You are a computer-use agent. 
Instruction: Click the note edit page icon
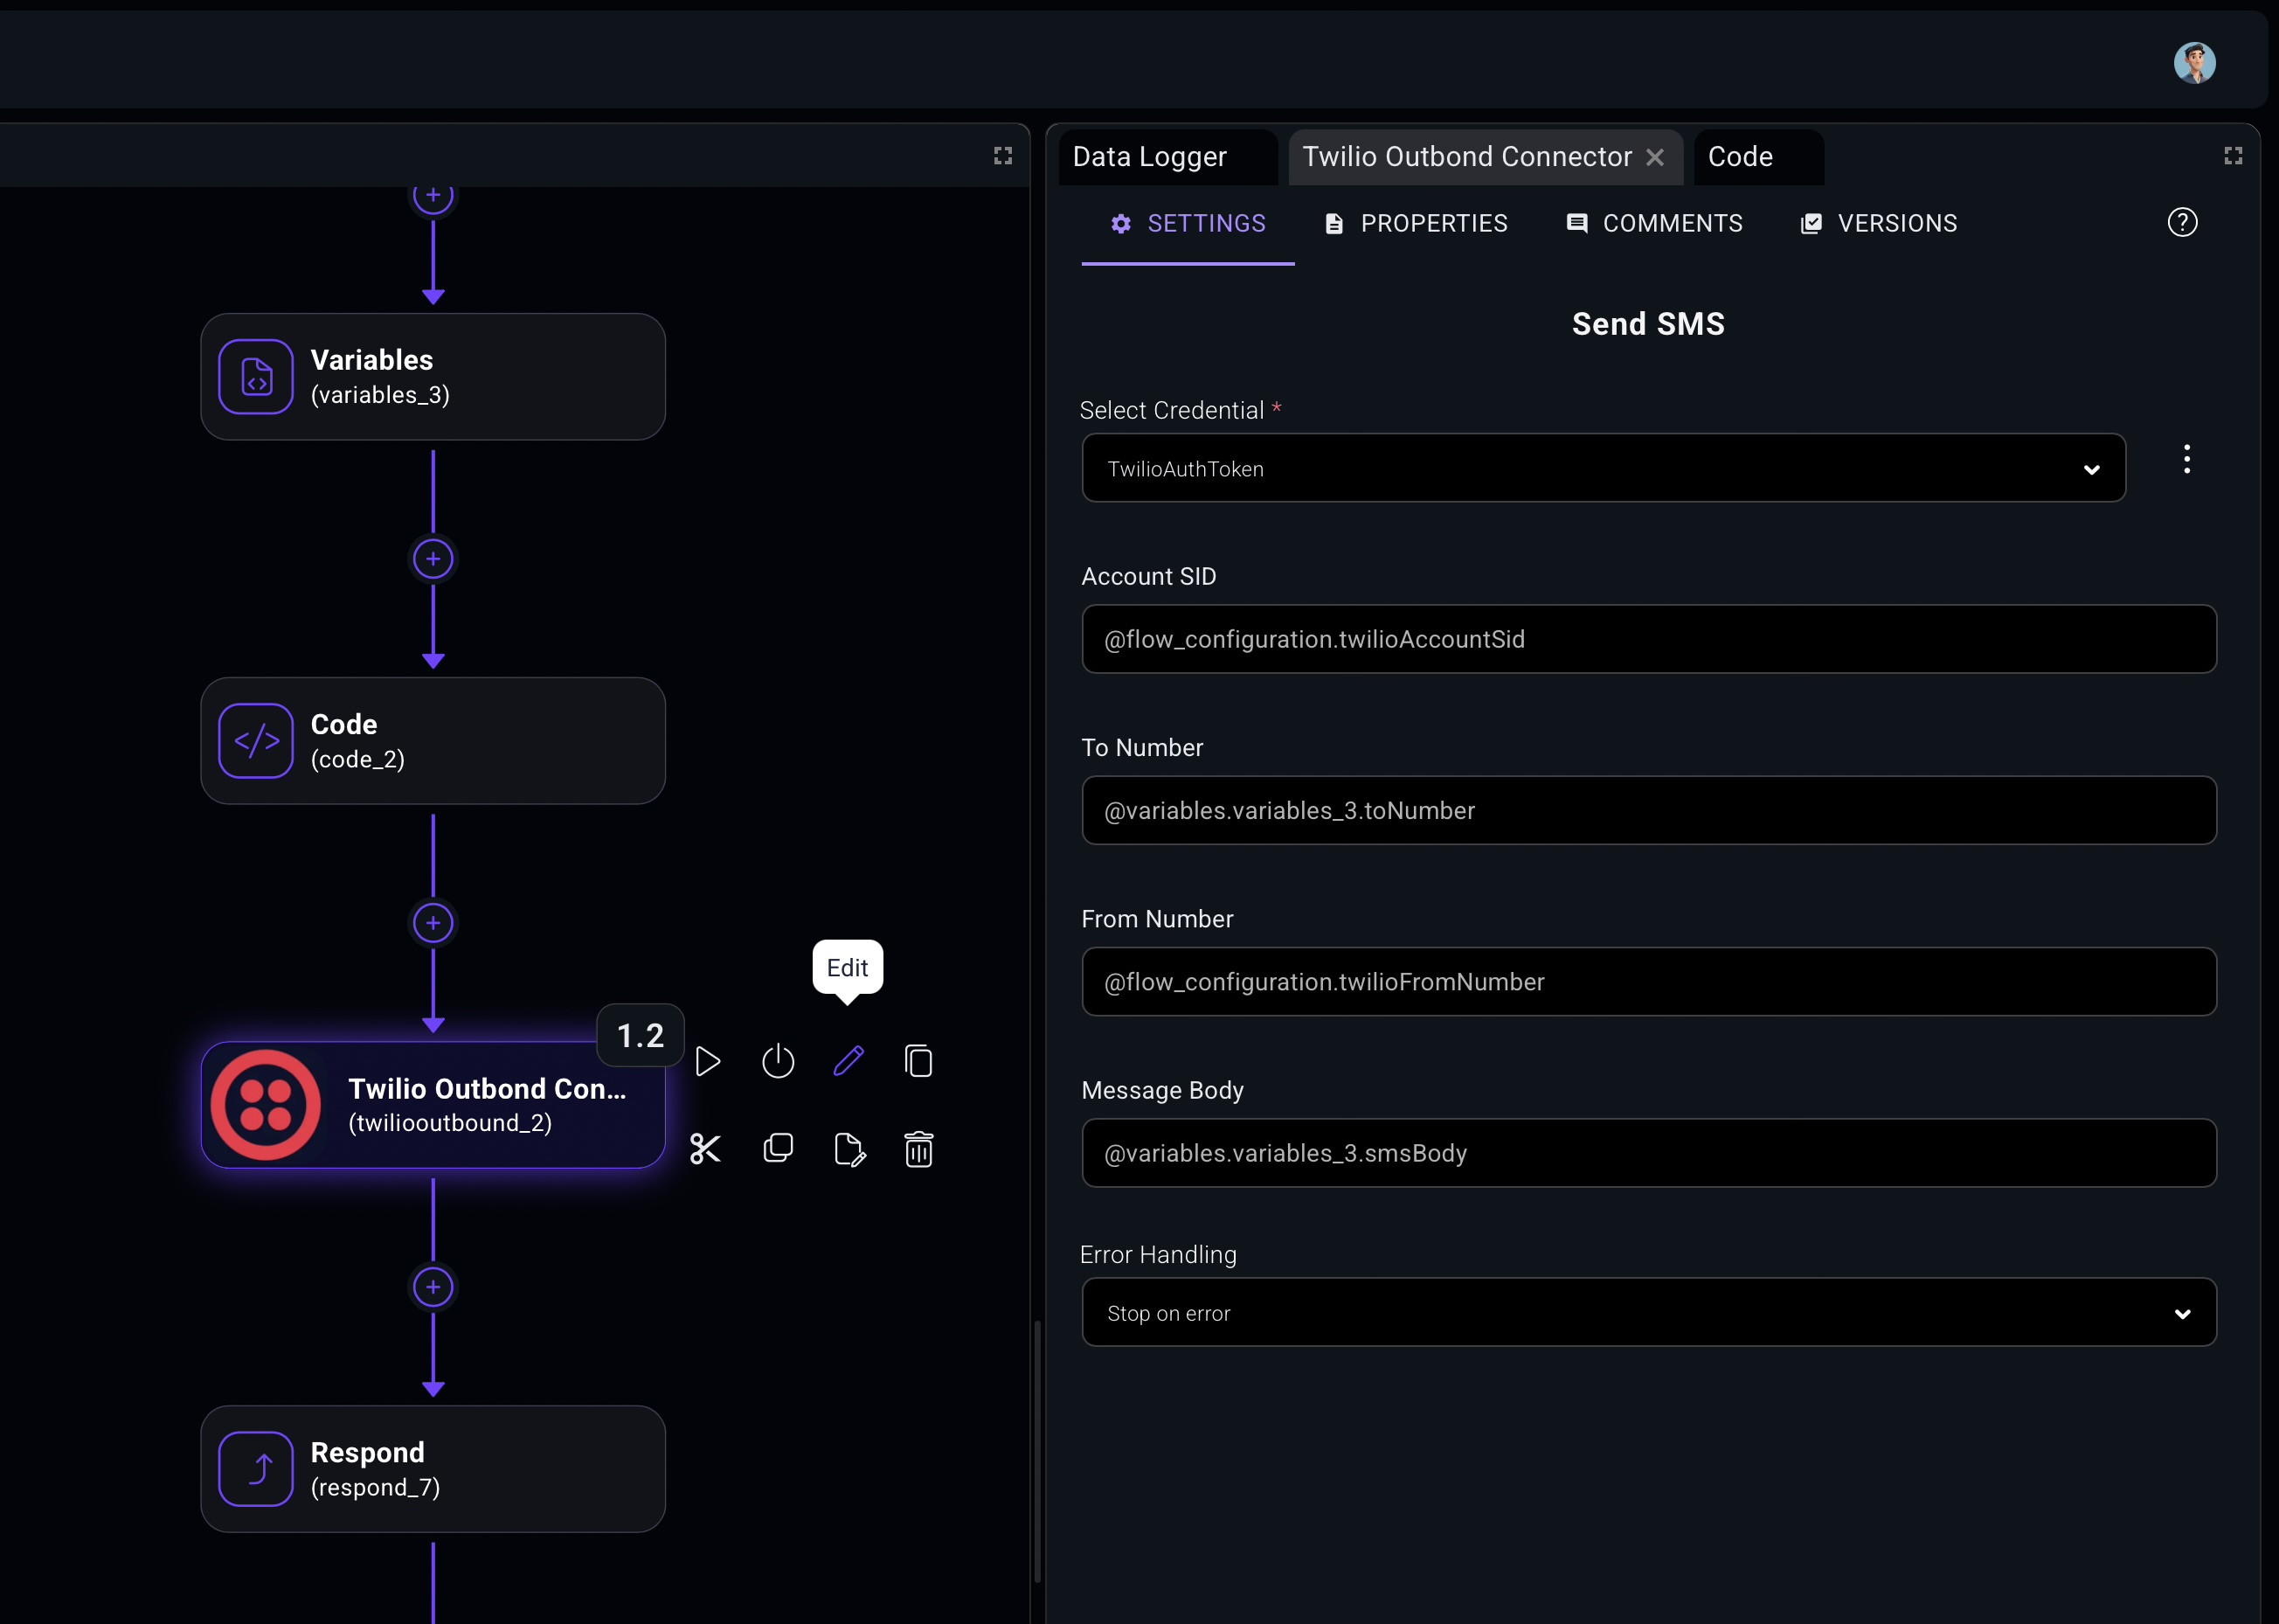point(849,1149)
